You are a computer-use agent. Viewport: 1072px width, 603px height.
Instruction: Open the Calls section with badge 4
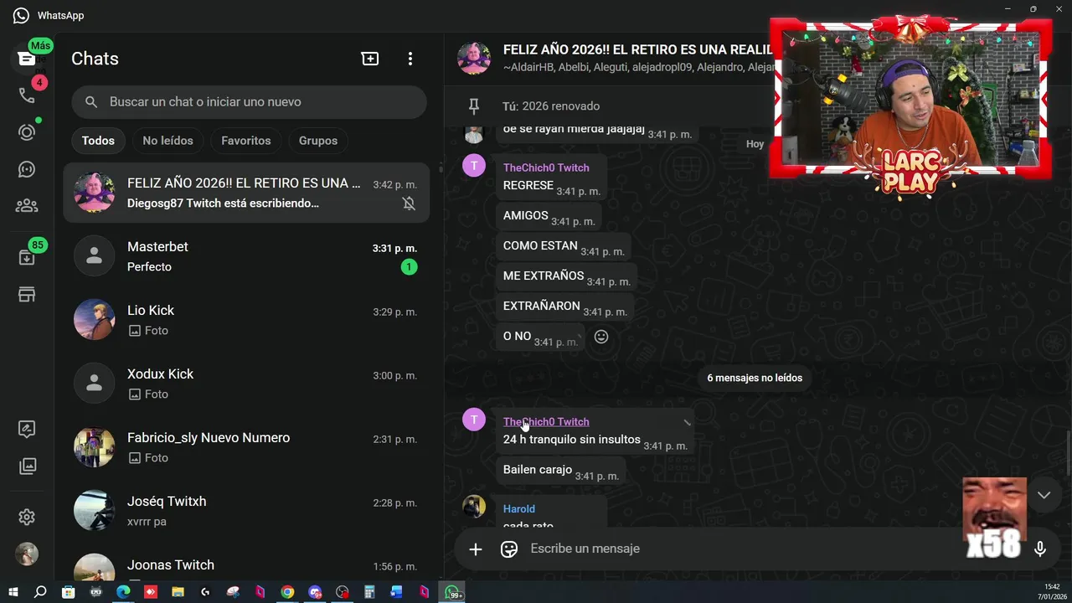pyautogui.click(x=27, y=95)
